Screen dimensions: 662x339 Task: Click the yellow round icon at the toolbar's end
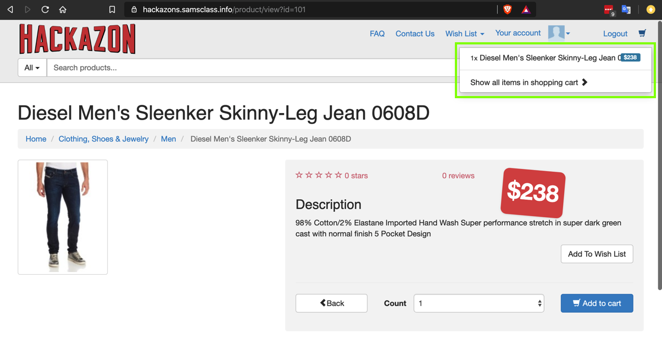[650, 9]
